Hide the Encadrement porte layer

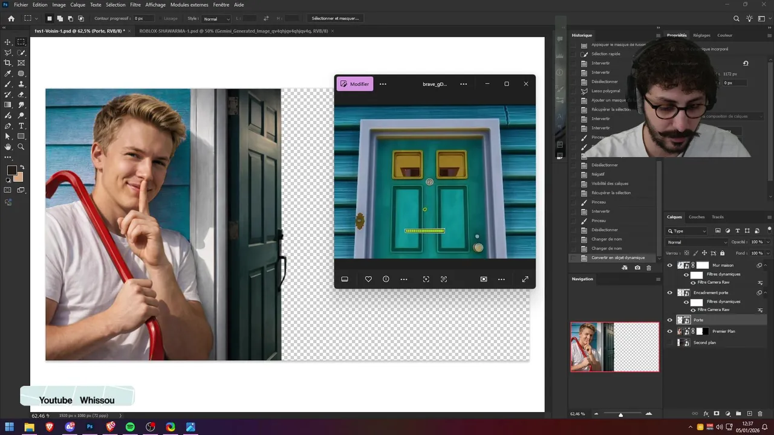coord(669,292)
